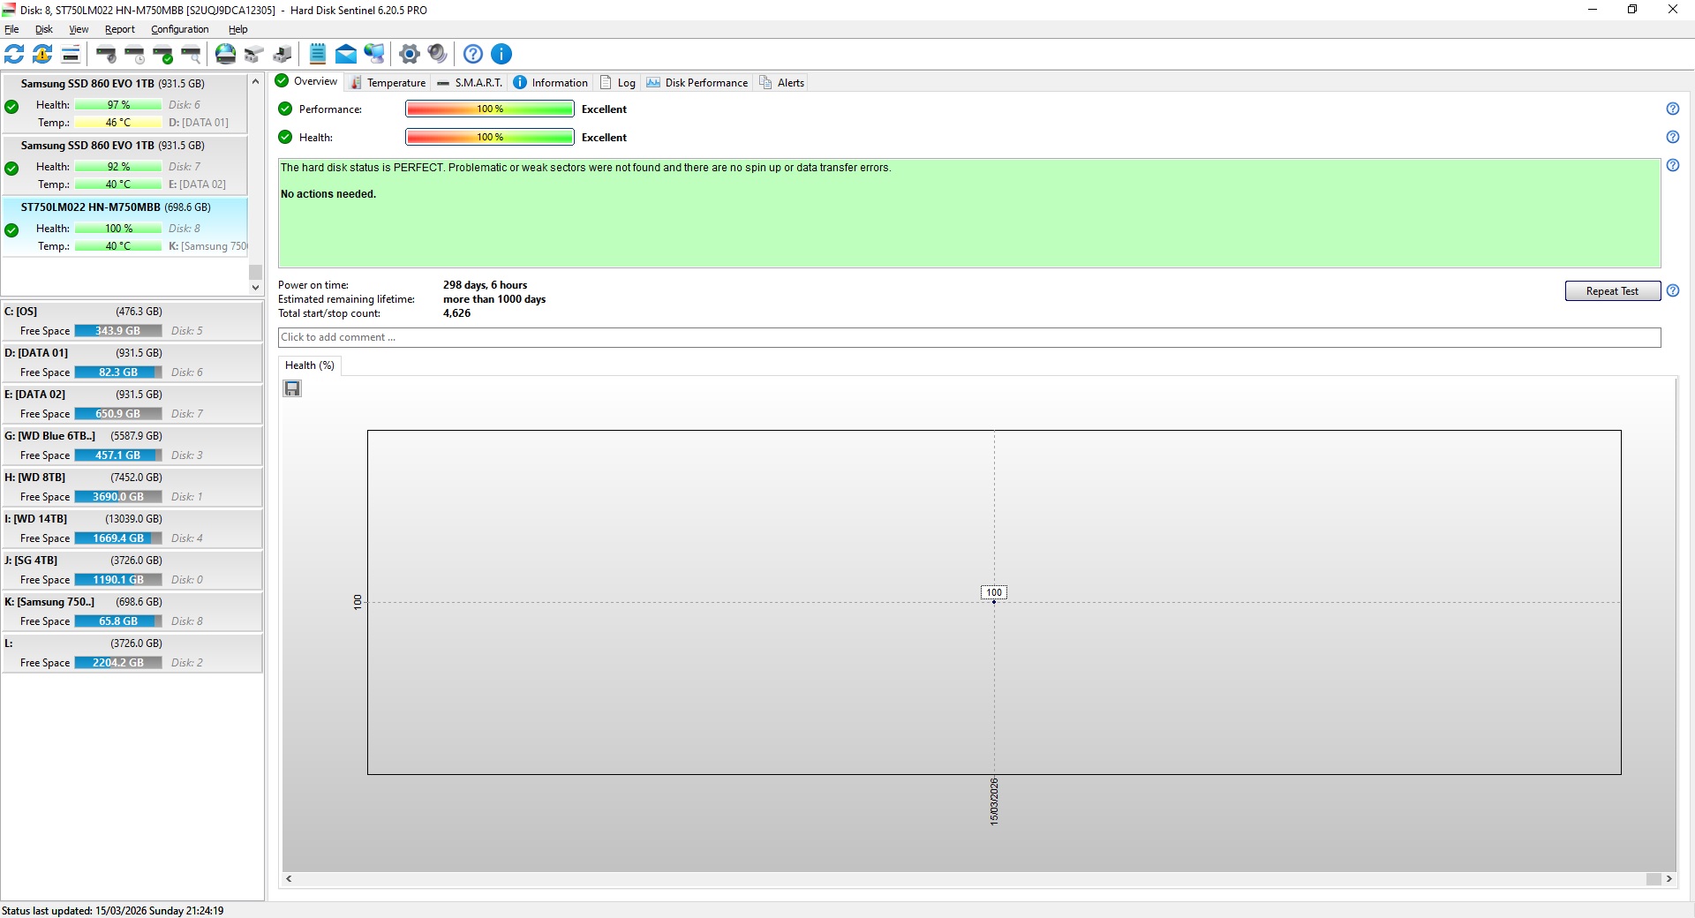Screen dimensions: 1695x918
Task: Click the blue envelope send mail icon
Action: tap(346, 54)
